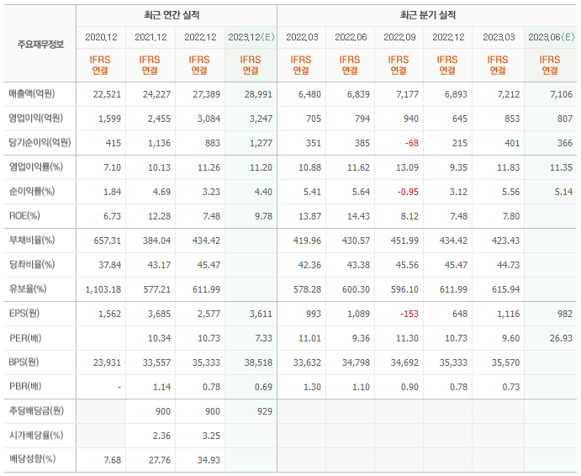Click the ROE value 13.87

coord(309,216)
